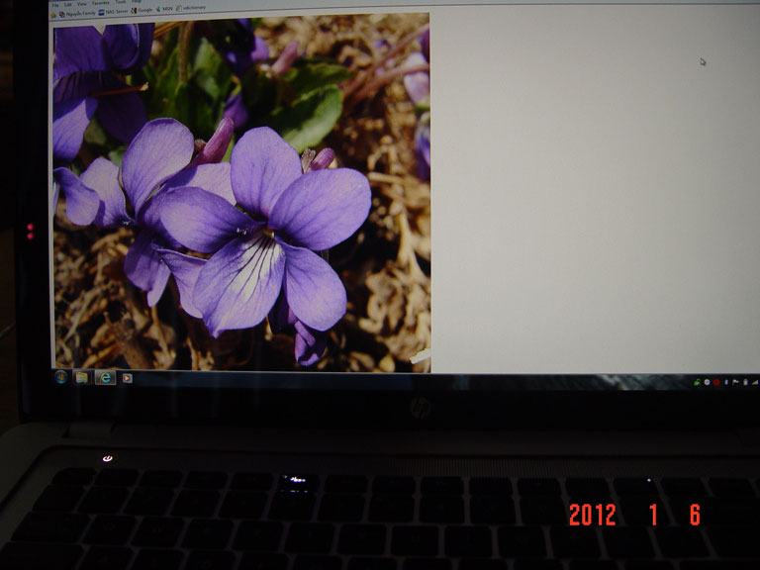Open the Tools menu
Screen dimensions: 760x570
tap(121, 2)
